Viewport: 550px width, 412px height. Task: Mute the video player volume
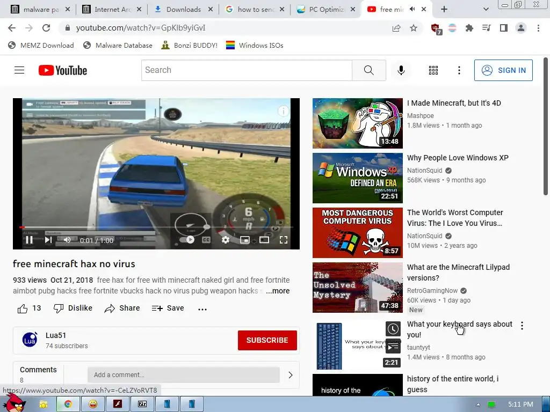tap(67, 240)
